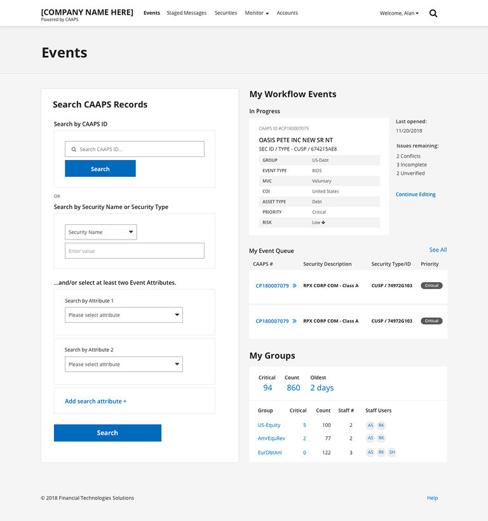
Task: Open the Securities nav item
Action: pos(226,13)
